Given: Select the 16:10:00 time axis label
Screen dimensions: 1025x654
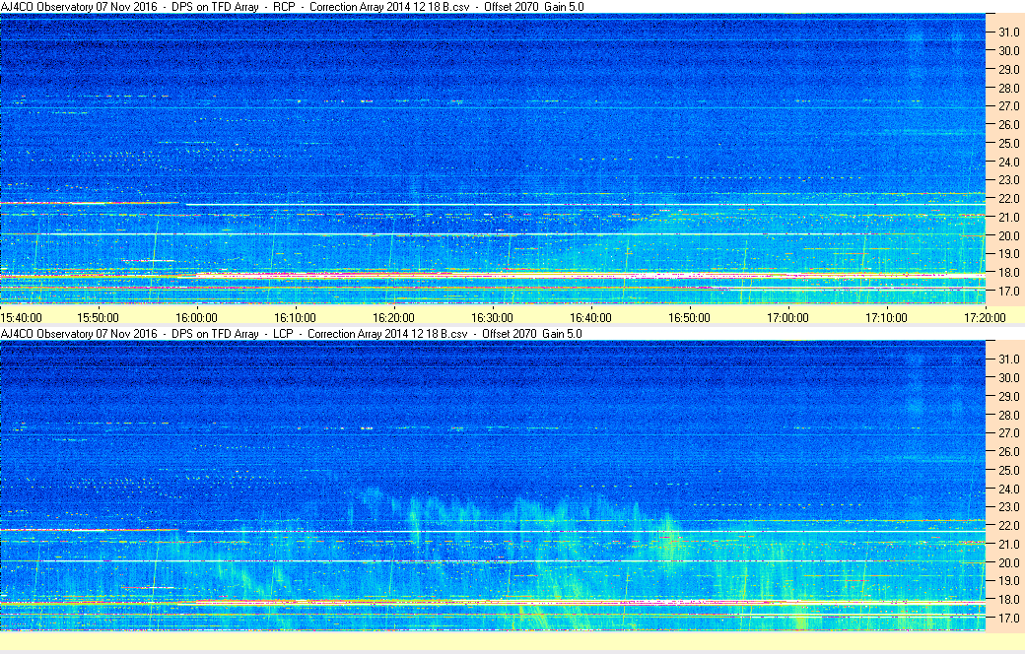Looking at the screenshot, I should 295,317.
